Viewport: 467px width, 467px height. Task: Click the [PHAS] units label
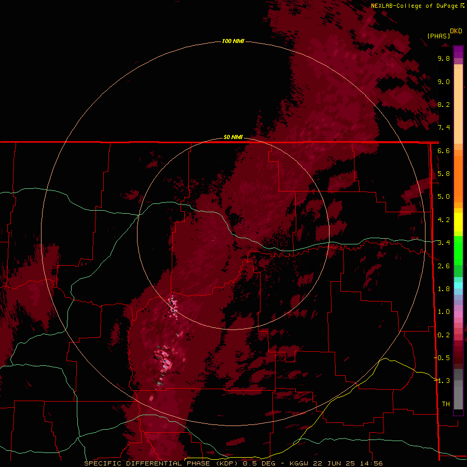(438, 36)
